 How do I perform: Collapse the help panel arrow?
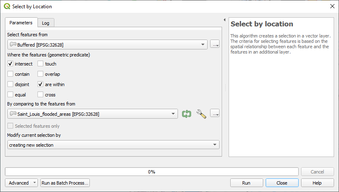(x=224, y=20)
